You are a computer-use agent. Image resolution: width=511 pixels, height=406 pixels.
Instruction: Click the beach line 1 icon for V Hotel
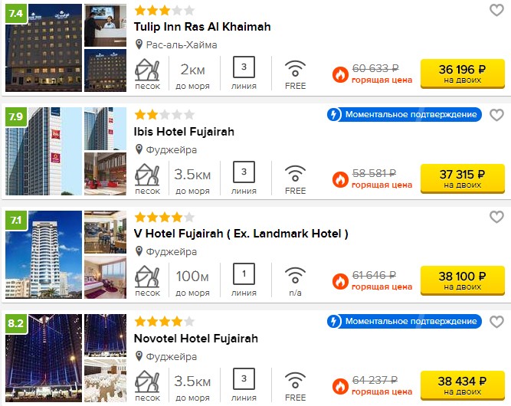(244, 273)
